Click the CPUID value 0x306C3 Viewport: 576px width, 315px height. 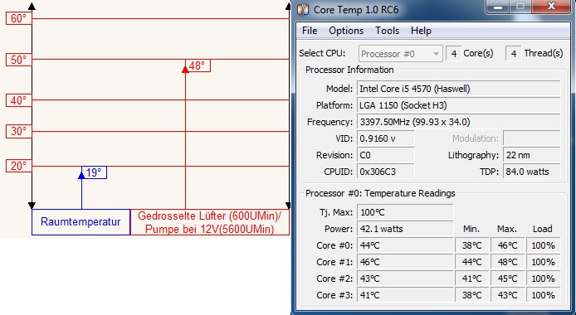coord(385,172)
